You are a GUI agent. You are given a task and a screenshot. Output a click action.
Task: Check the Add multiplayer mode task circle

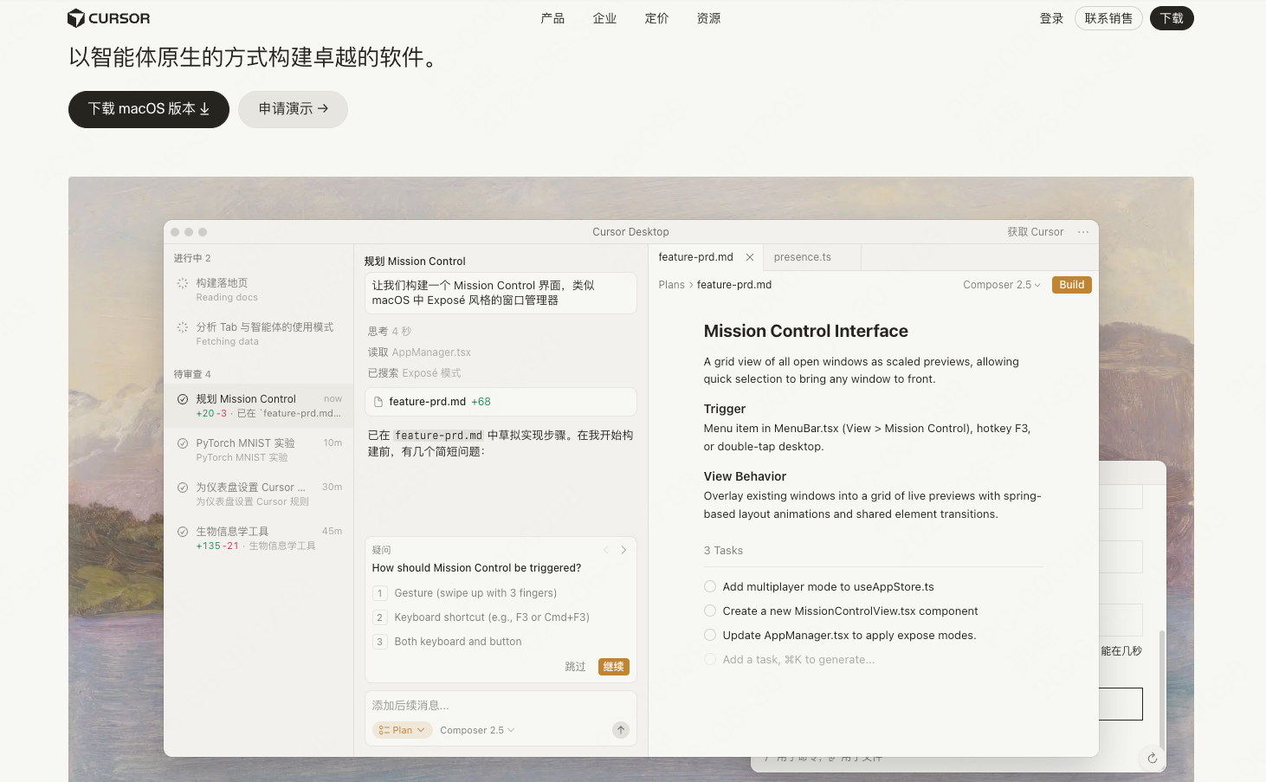coord(710,586)
